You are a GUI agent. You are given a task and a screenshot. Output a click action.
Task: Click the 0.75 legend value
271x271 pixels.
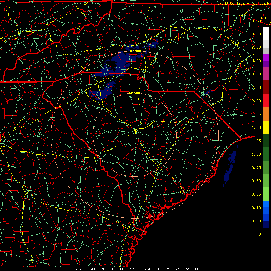256,168
